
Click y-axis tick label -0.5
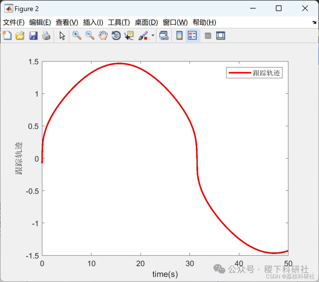32,191
